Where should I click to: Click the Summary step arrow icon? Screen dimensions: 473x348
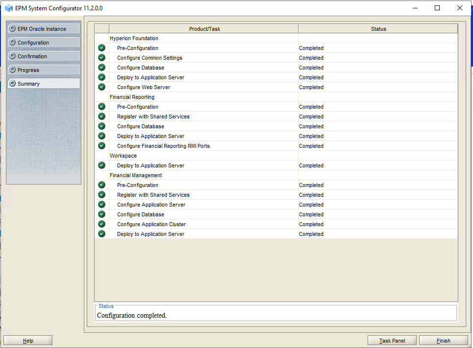pyautogui.click(x=12, y=83)
